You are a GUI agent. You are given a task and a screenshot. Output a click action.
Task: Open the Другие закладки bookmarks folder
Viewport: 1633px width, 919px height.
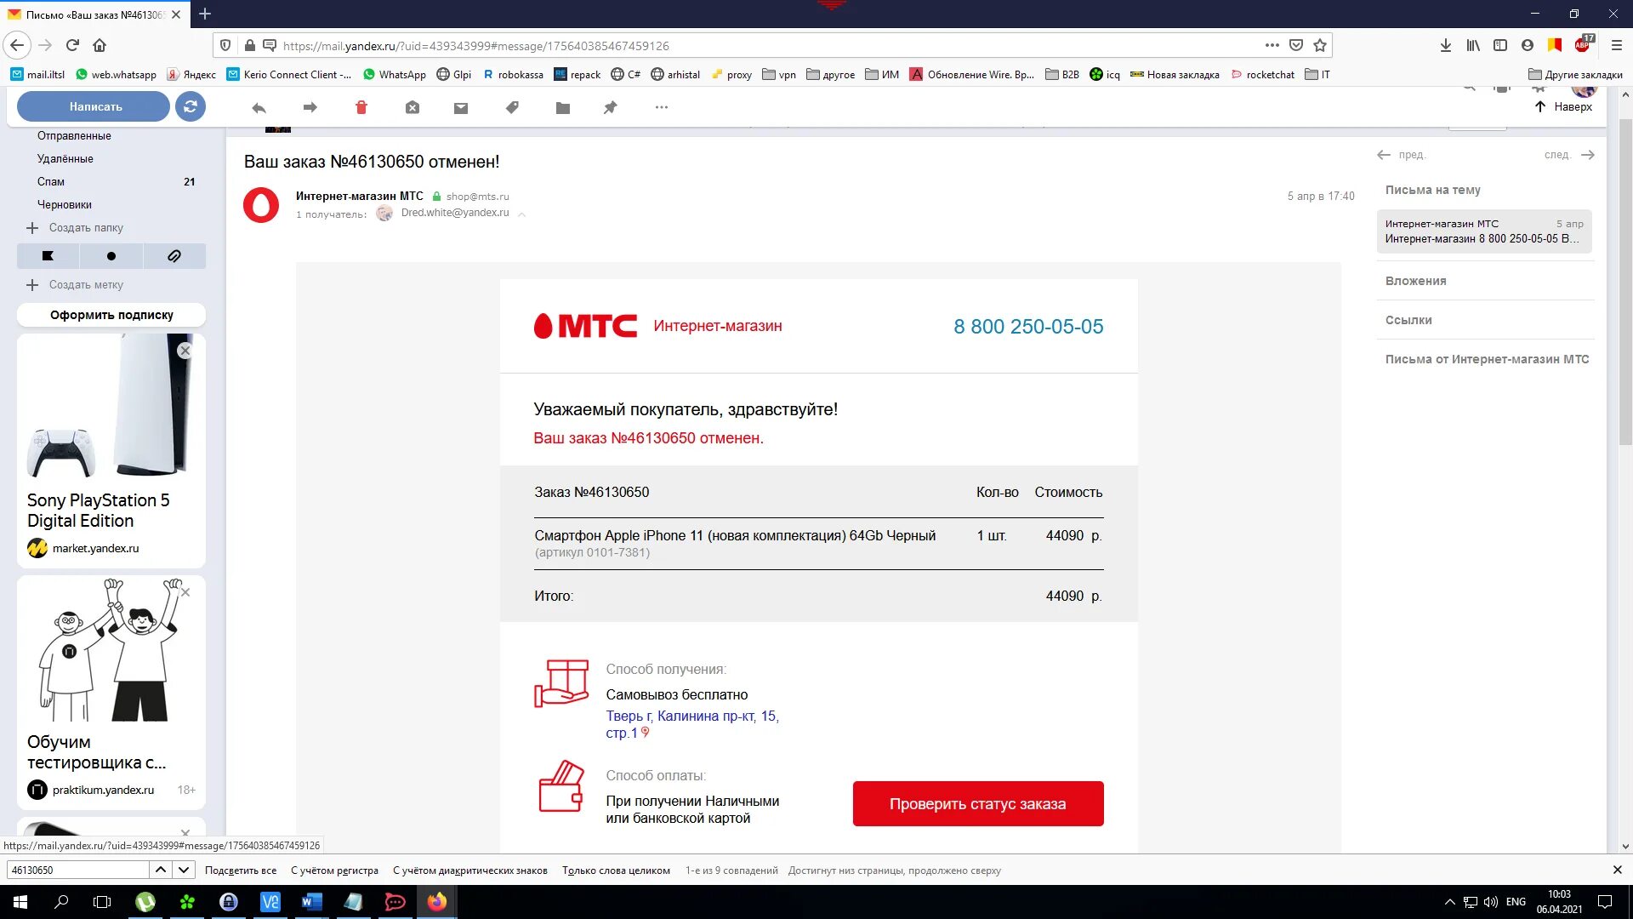pos(1575,74)
